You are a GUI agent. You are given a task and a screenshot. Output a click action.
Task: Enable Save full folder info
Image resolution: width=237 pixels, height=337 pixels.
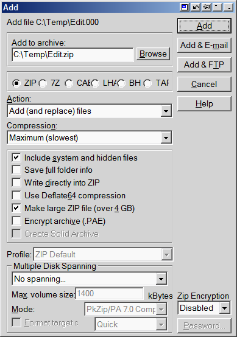[x=16, y=170]
